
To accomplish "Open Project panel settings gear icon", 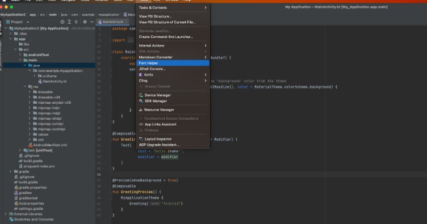I will click(x=85, y=22).
